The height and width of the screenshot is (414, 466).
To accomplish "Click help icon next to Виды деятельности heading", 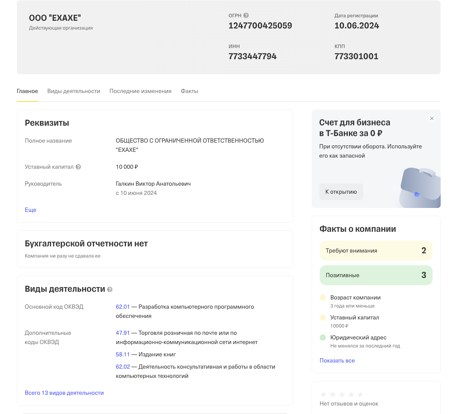I will click(x=110, y=289).
